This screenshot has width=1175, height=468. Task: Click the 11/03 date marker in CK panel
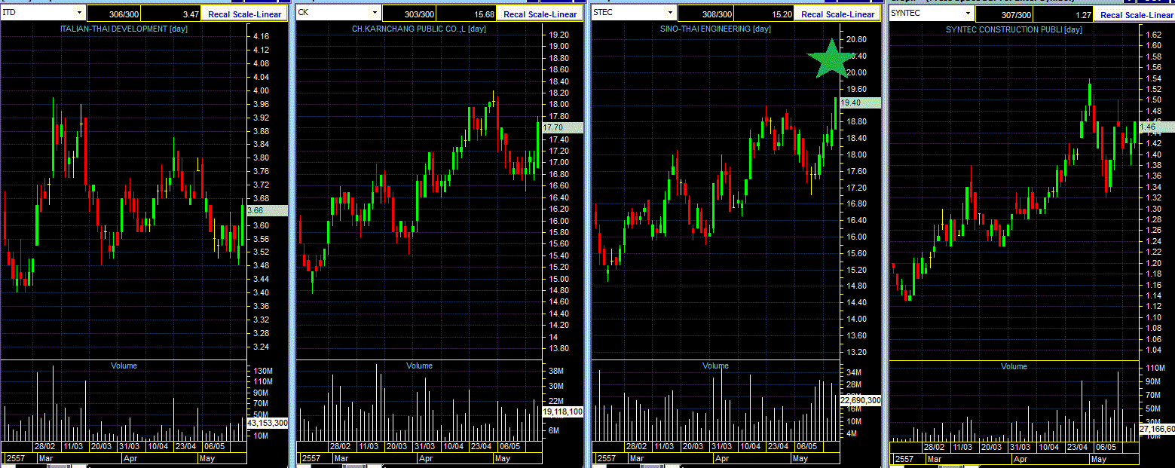coord(369,446)
